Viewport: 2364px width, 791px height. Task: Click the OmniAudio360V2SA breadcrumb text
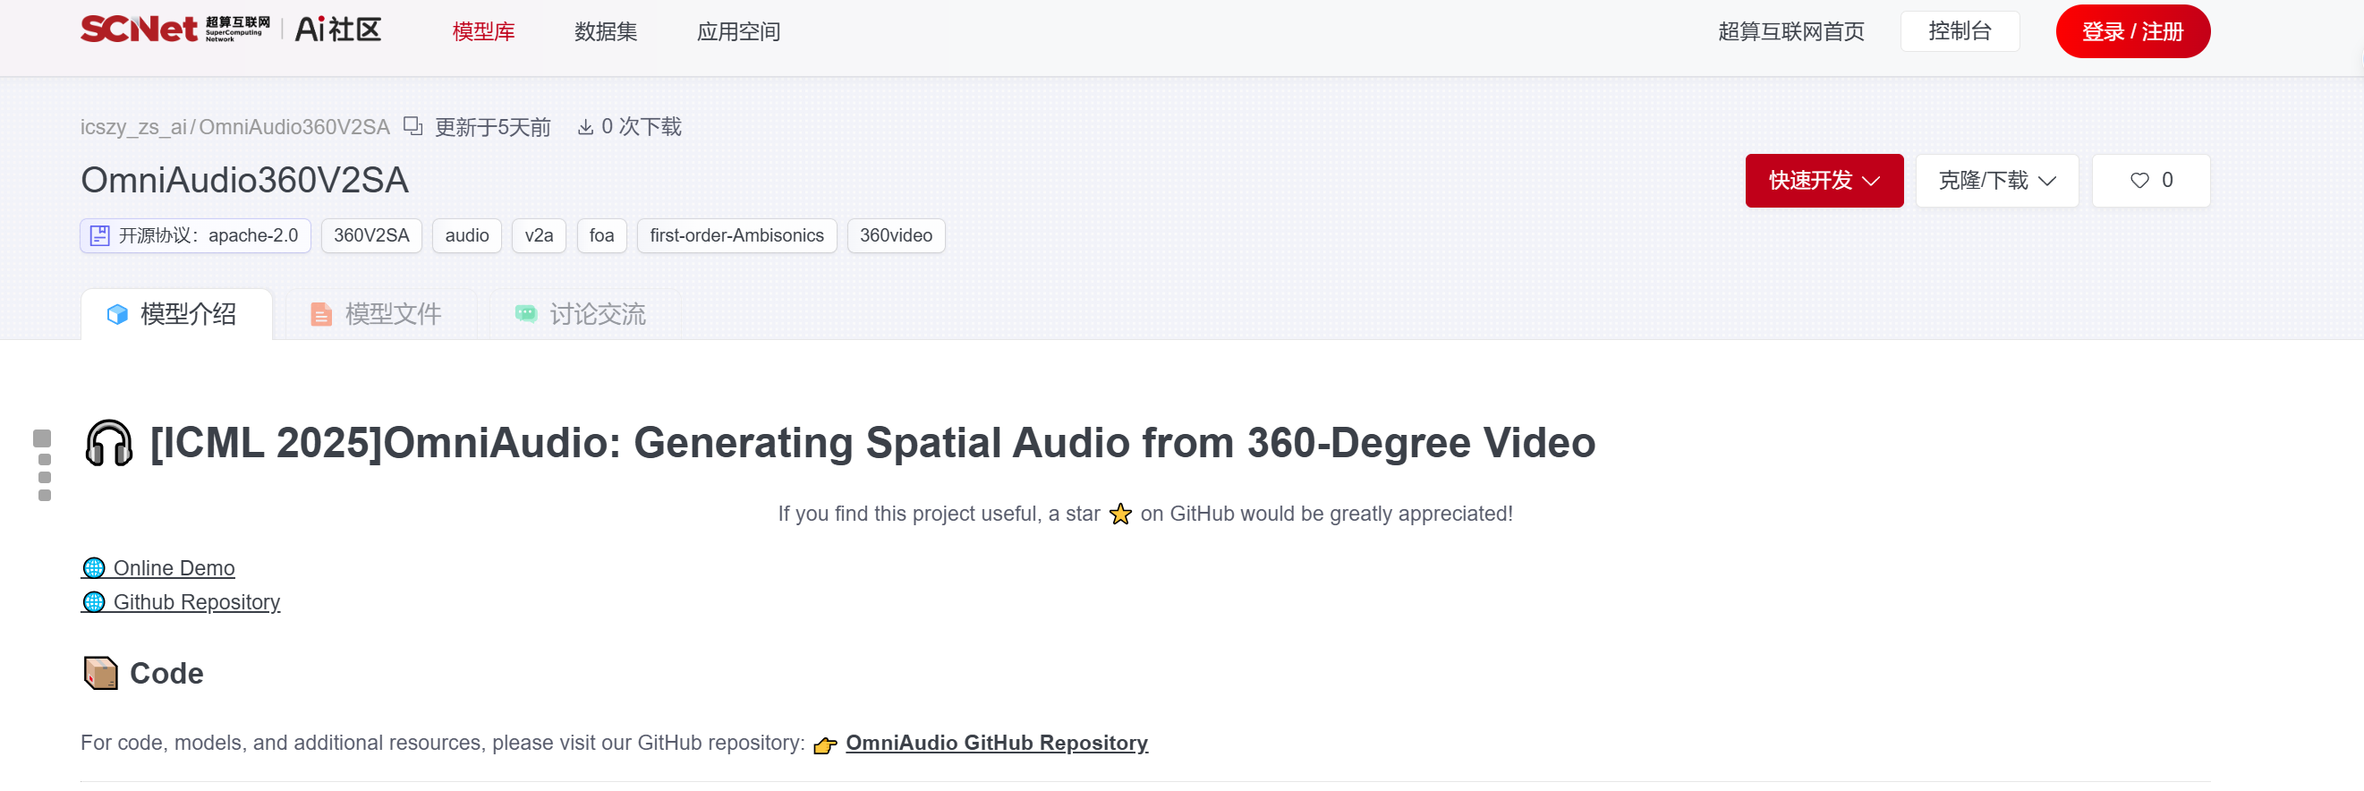pos(294,127)
